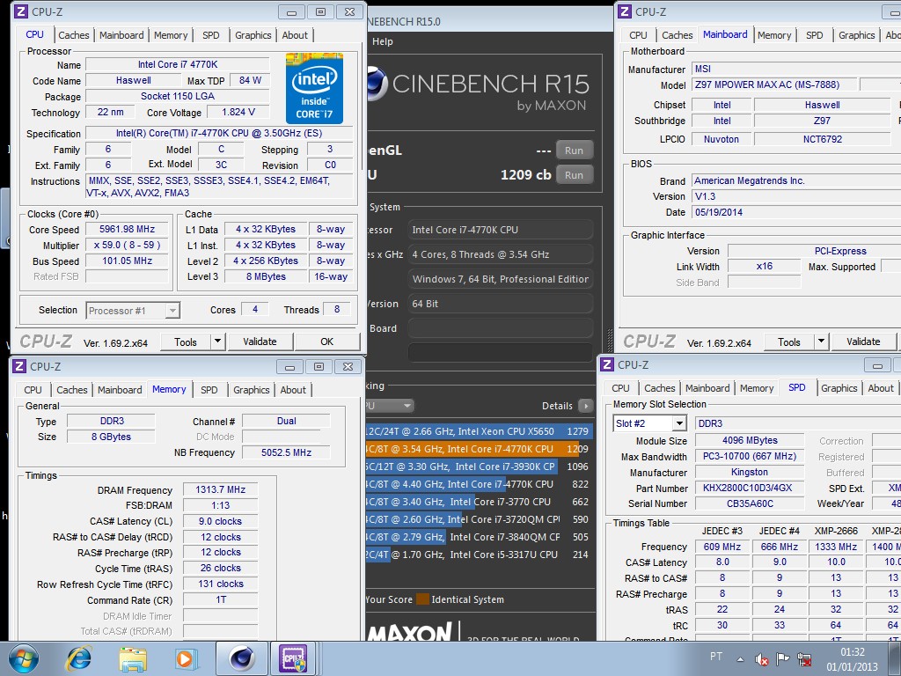Click CPU-Z title icon in Mainboard window
This screenshot has width=901, height=676.
pyautogui.click(x=624, y=11)
